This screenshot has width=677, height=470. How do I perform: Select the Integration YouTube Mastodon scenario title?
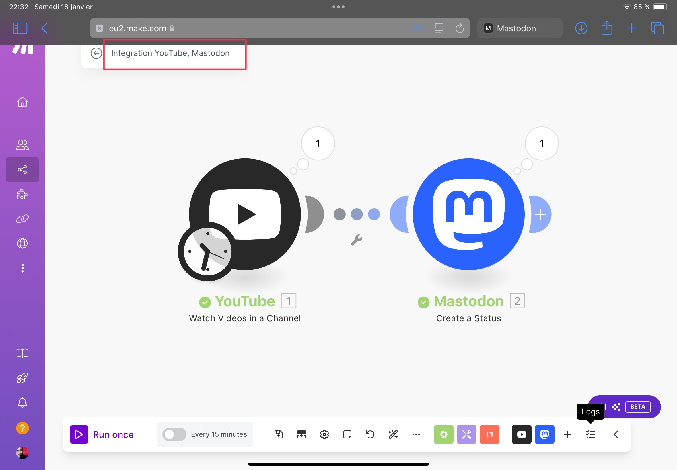click(170, 53)
